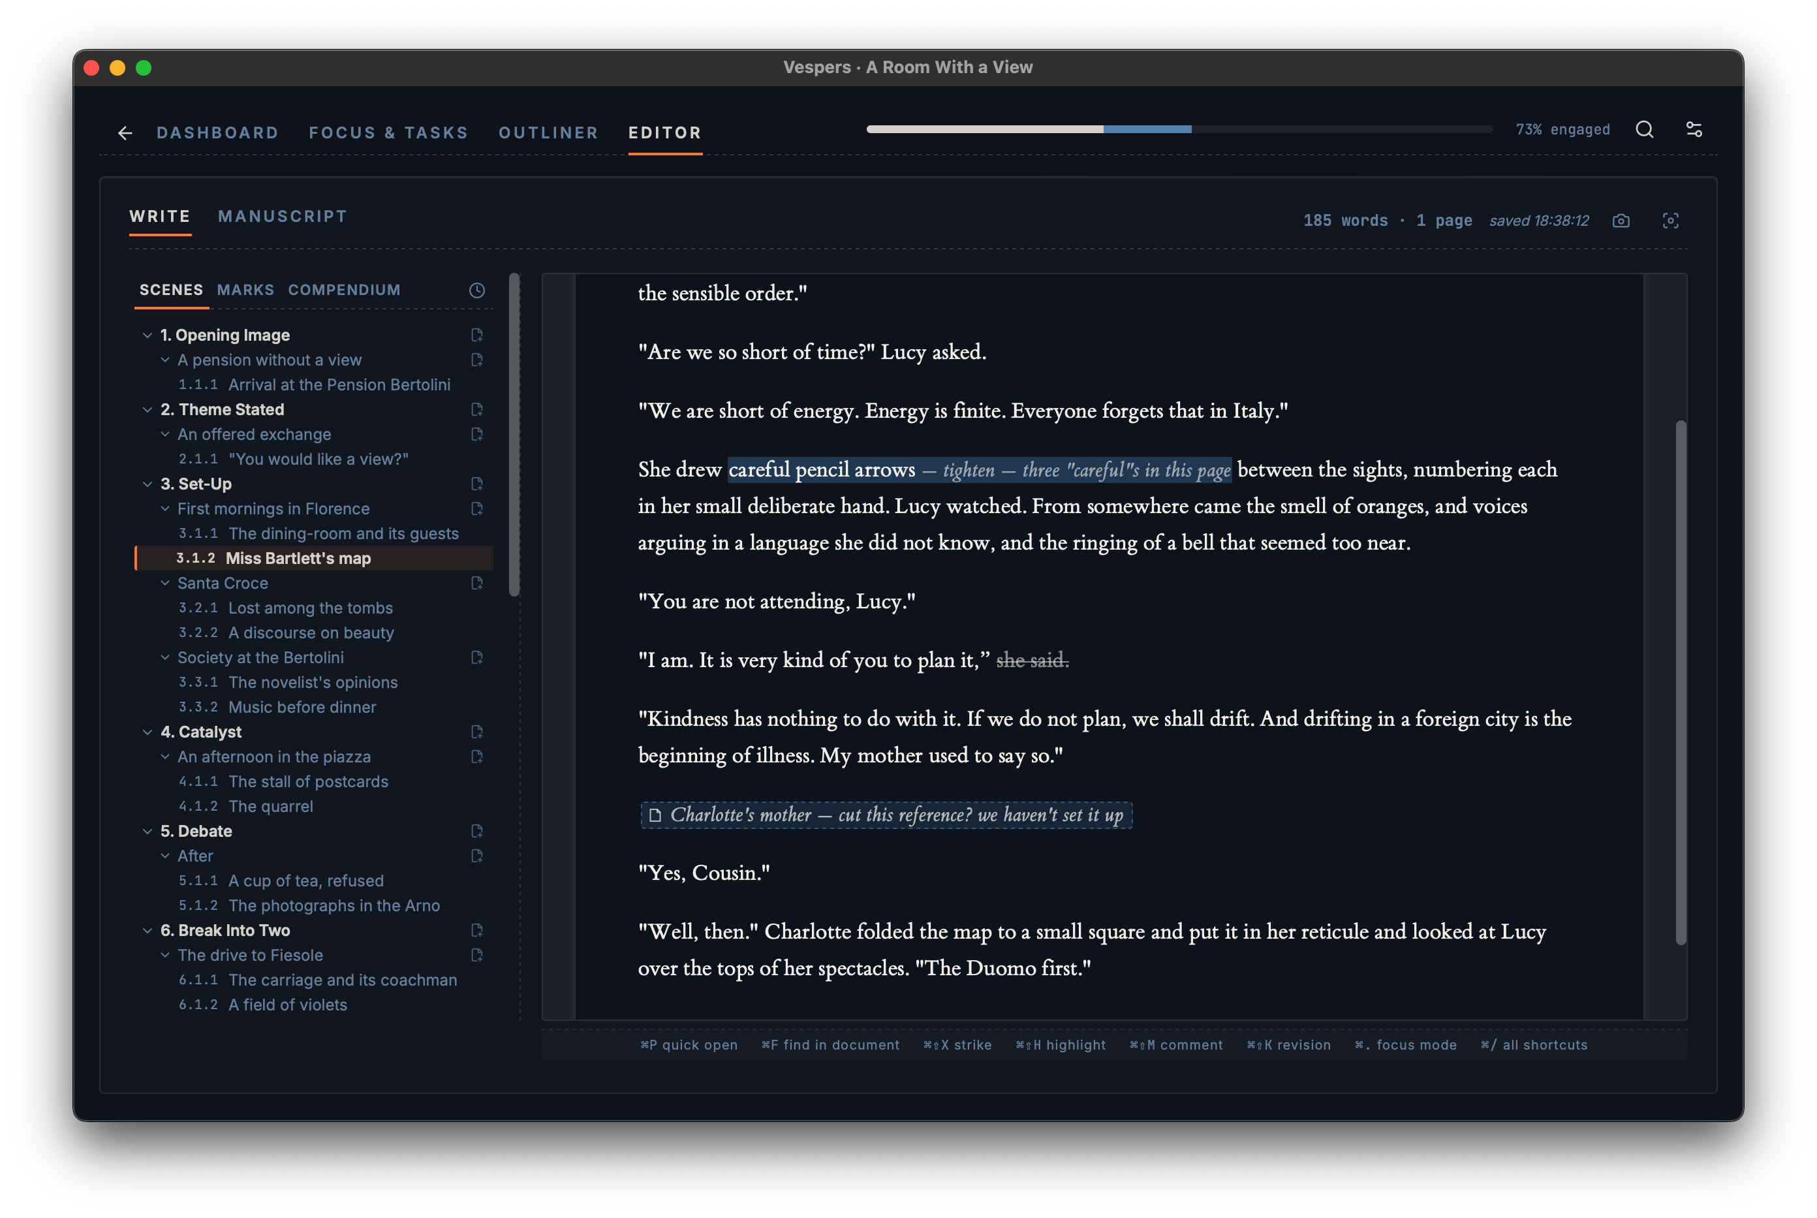Collapse First mornings in Florence group
Screen dimensions: 1817x1218
point(164,508)
